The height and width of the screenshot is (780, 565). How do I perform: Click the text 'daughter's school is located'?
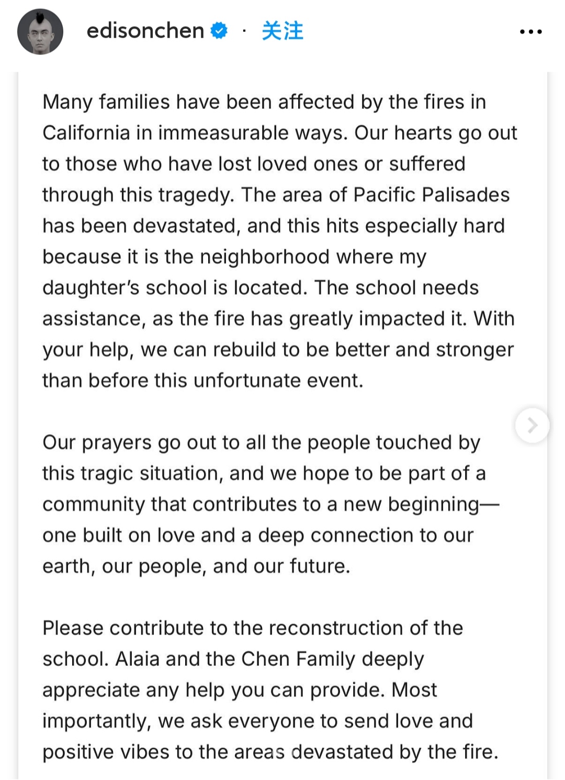click(x=174, y=287)
